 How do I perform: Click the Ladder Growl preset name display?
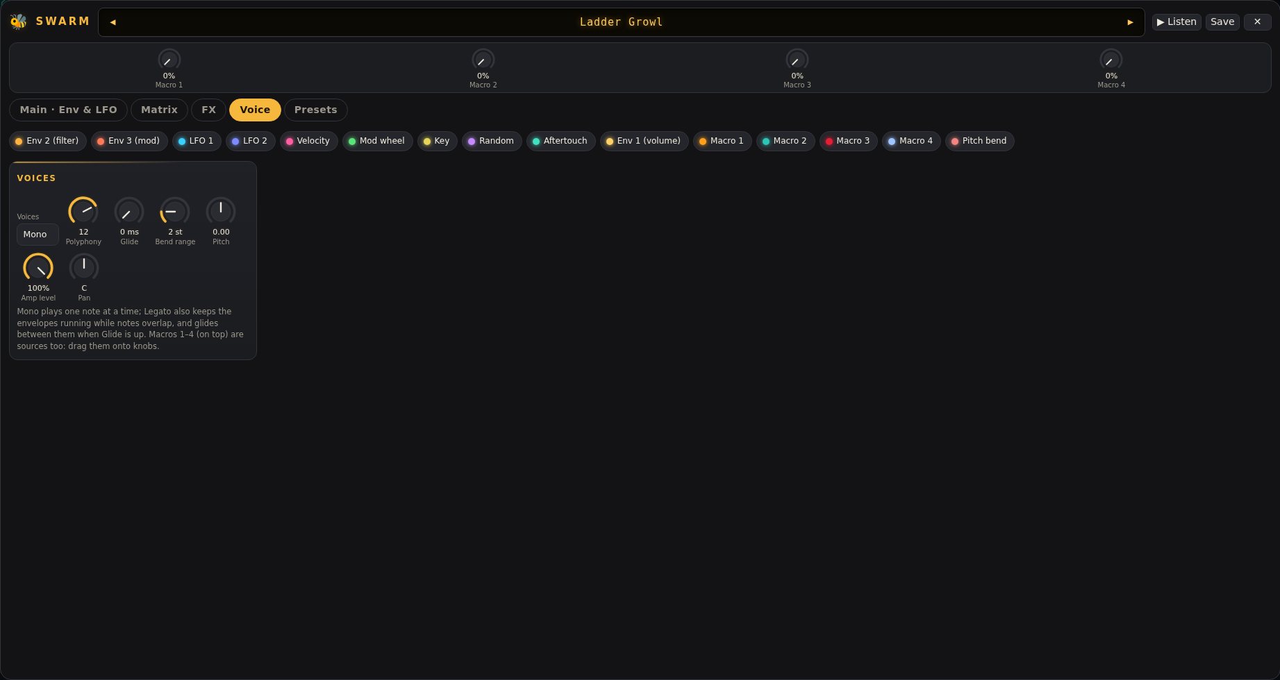pos(621,22)
